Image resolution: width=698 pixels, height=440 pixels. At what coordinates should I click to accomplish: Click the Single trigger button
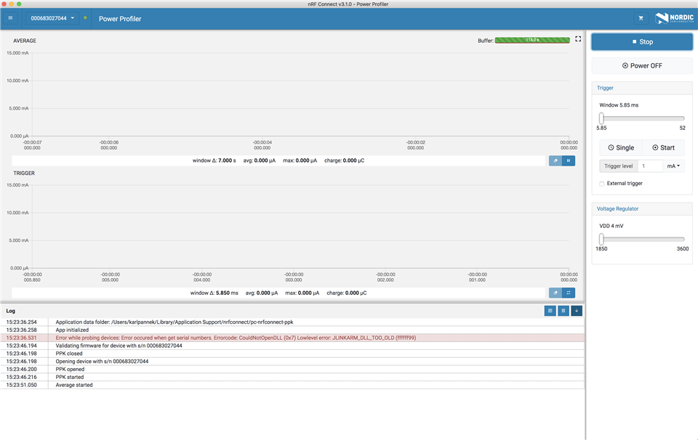pyautogui.click(x=620, y=147)
